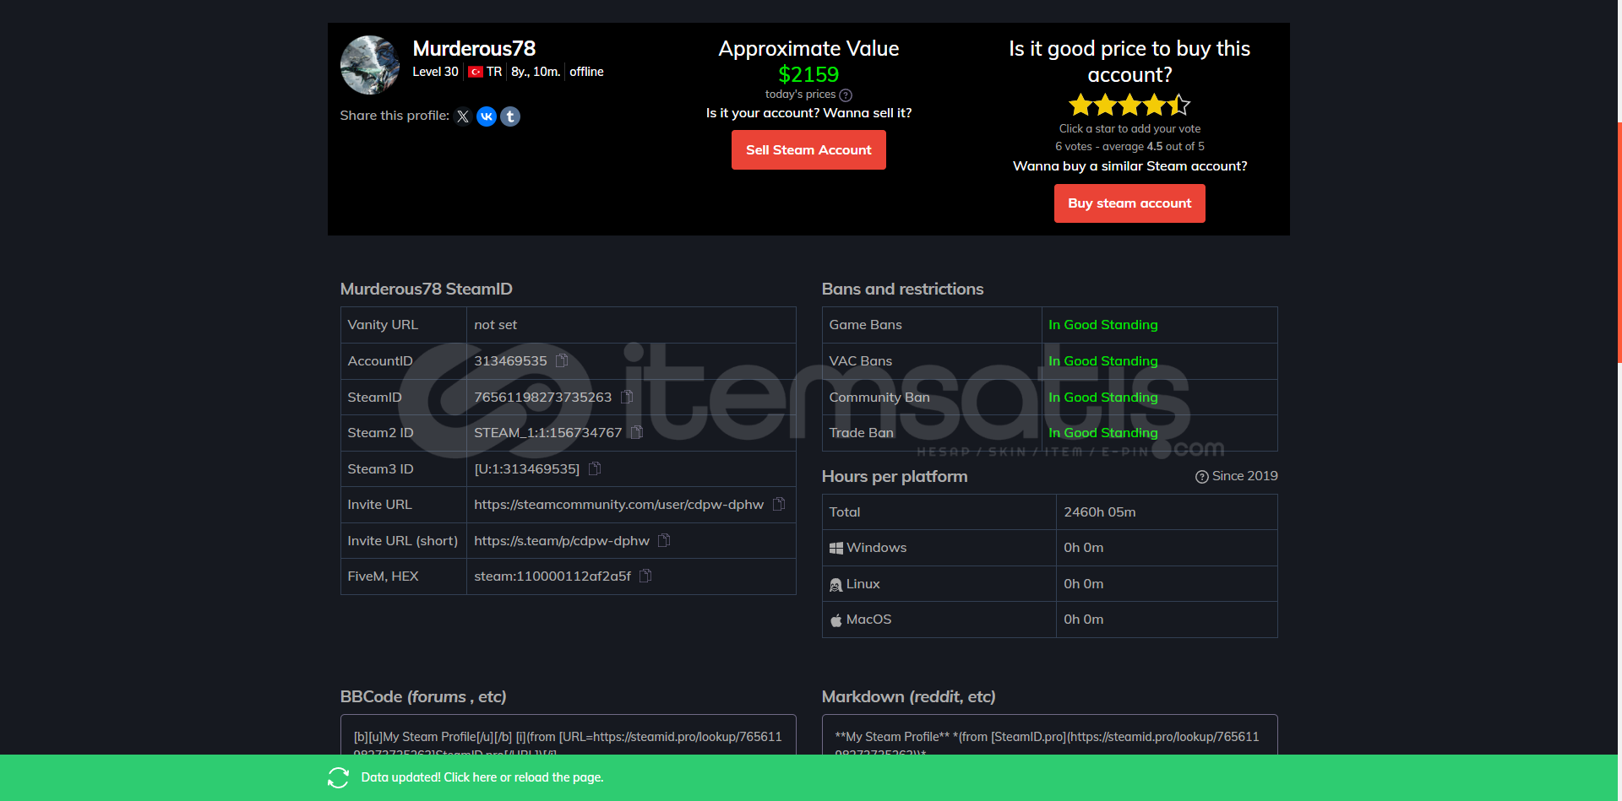1622x801 pixels.
Task: Copy the short Invite URL
Action: [x=664, y=540]
